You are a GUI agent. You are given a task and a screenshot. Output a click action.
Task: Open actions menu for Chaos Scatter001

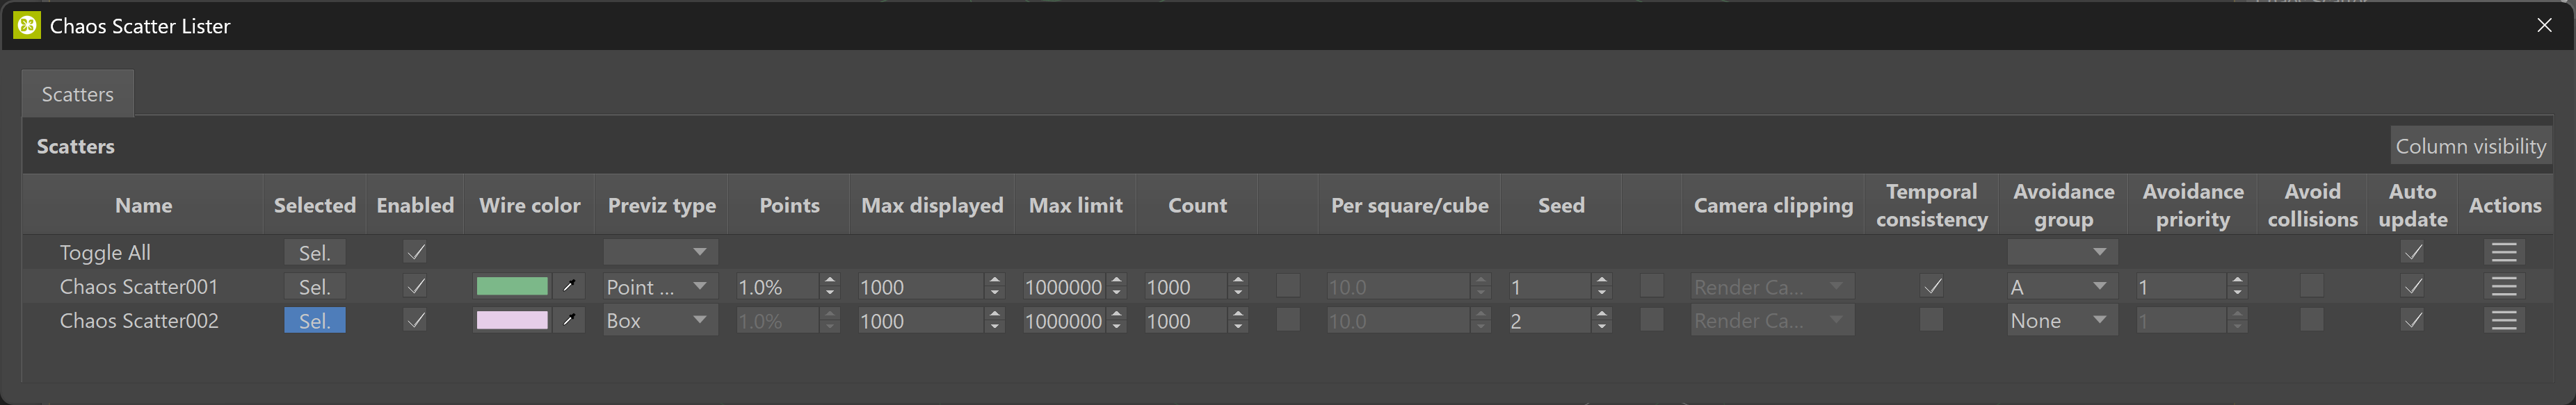(x=2503, y=287)
